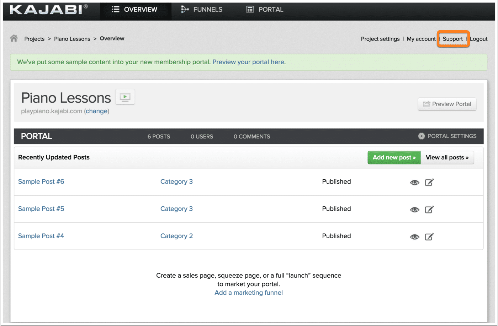Open Sample Post #4
This screenshot has height=326, width=498.
(41, 236)
